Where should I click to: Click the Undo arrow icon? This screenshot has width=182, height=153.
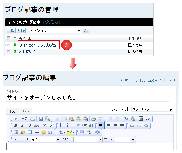click(111, 119)
